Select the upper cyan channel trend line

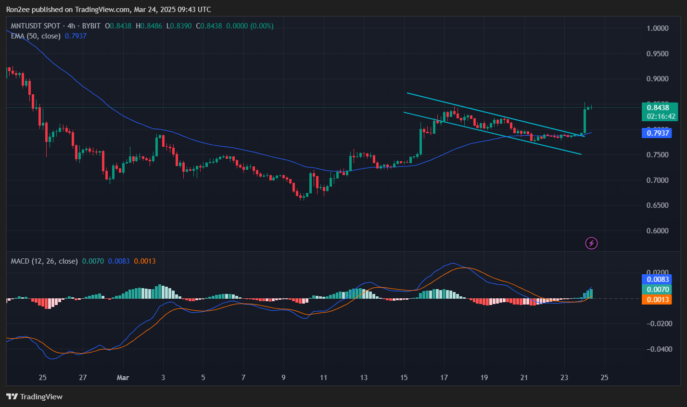(496, 114)
